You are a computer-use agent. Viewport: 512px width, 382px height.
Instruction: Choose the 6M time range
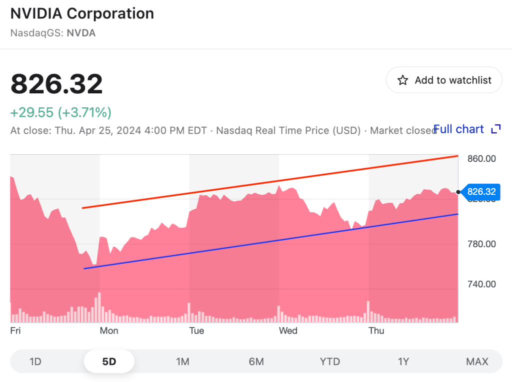point(256,362)
